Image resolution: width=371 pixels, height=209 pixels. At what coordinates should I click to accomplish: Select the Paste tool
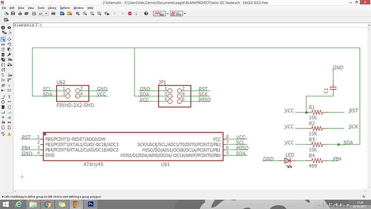[9, 49]
